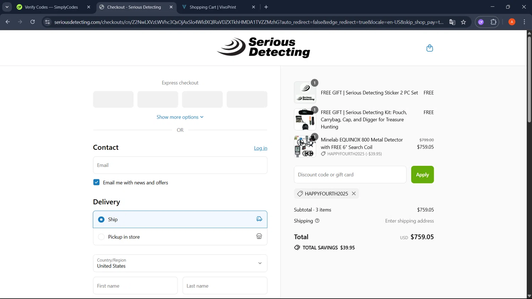
Task: Expand Show more options for express checkout
Action: [x=180, y=117]
